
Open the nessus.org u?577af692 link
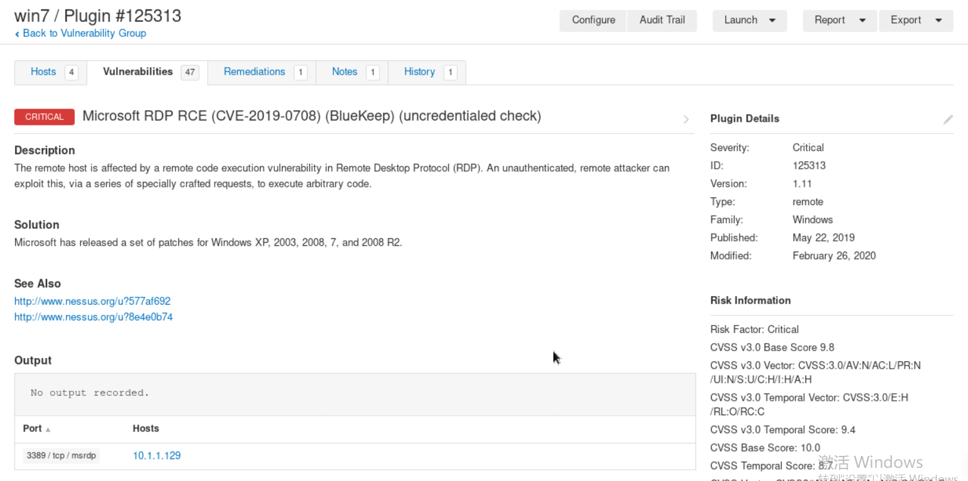click(92, 301)
